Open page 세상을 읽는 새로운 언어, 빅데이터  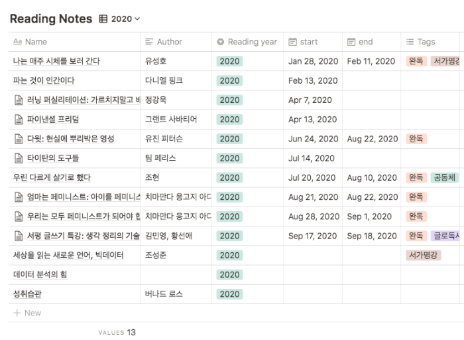point(68,255)
